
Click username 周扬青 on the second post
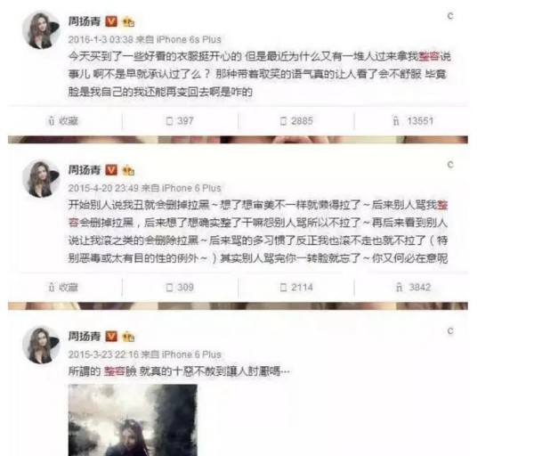(85, 170)
